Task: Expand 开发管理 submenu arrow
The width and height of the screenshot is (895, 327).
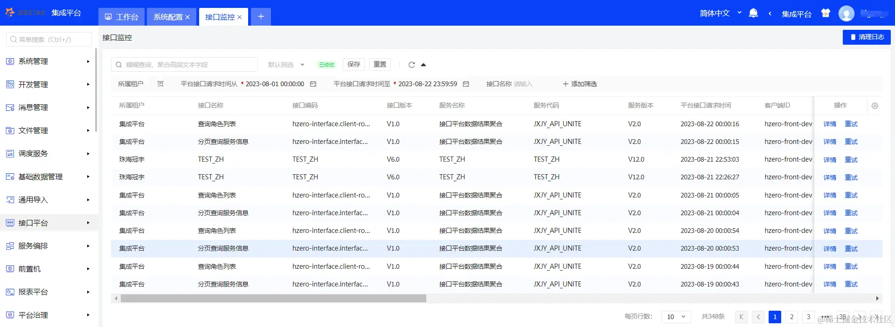Action: [x=88, y=84]
